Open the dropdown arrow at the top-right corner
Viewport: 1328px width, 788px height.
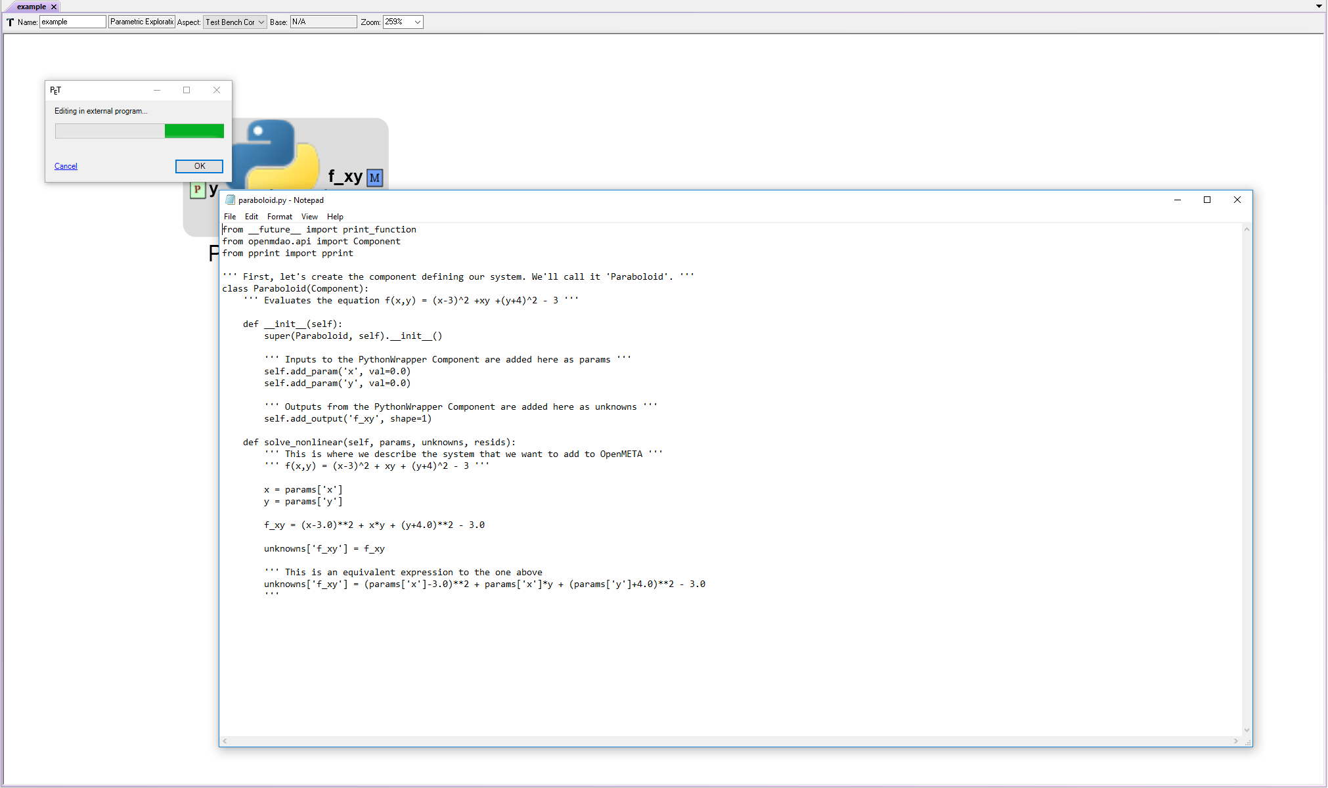1318,6
